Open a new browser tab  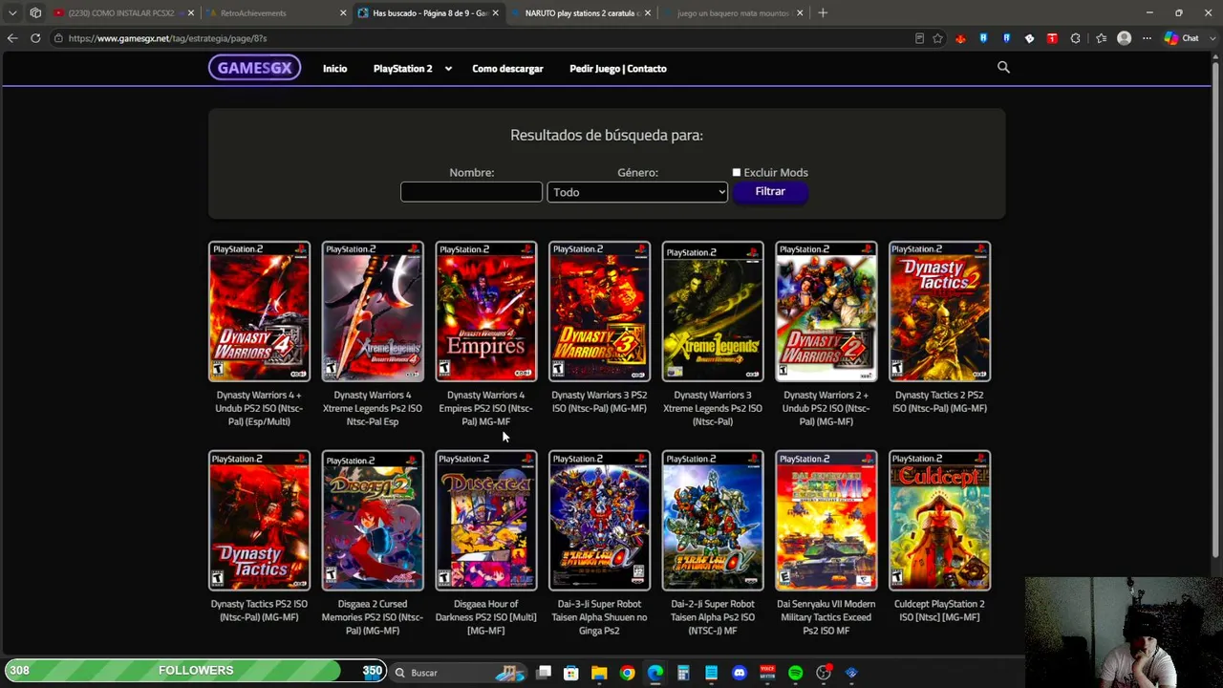coord(823,13)
